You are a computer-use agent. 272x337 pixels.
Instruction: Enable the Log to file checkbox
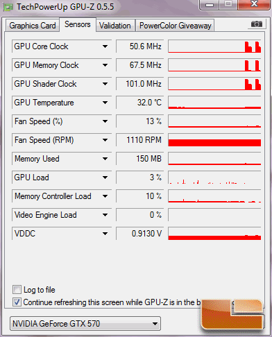click(x=17, y=290)
